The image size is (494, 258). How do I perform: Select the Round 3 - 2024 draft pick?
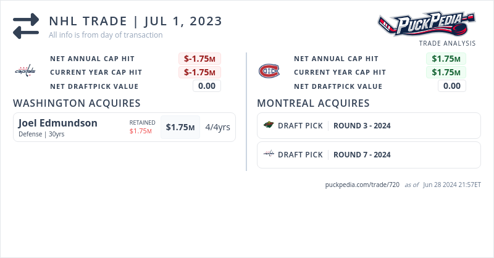pos(362,126)
